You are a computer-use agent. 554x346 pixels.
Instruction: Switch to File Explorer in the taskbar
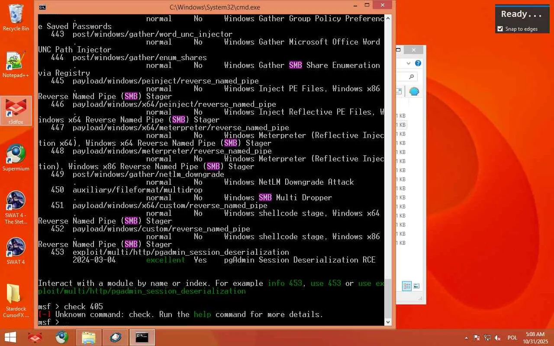[89, 337]
